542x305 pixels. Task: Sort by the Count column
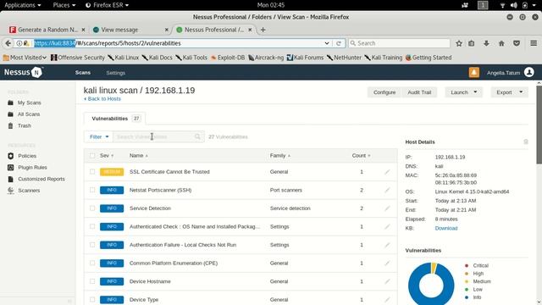362,156
